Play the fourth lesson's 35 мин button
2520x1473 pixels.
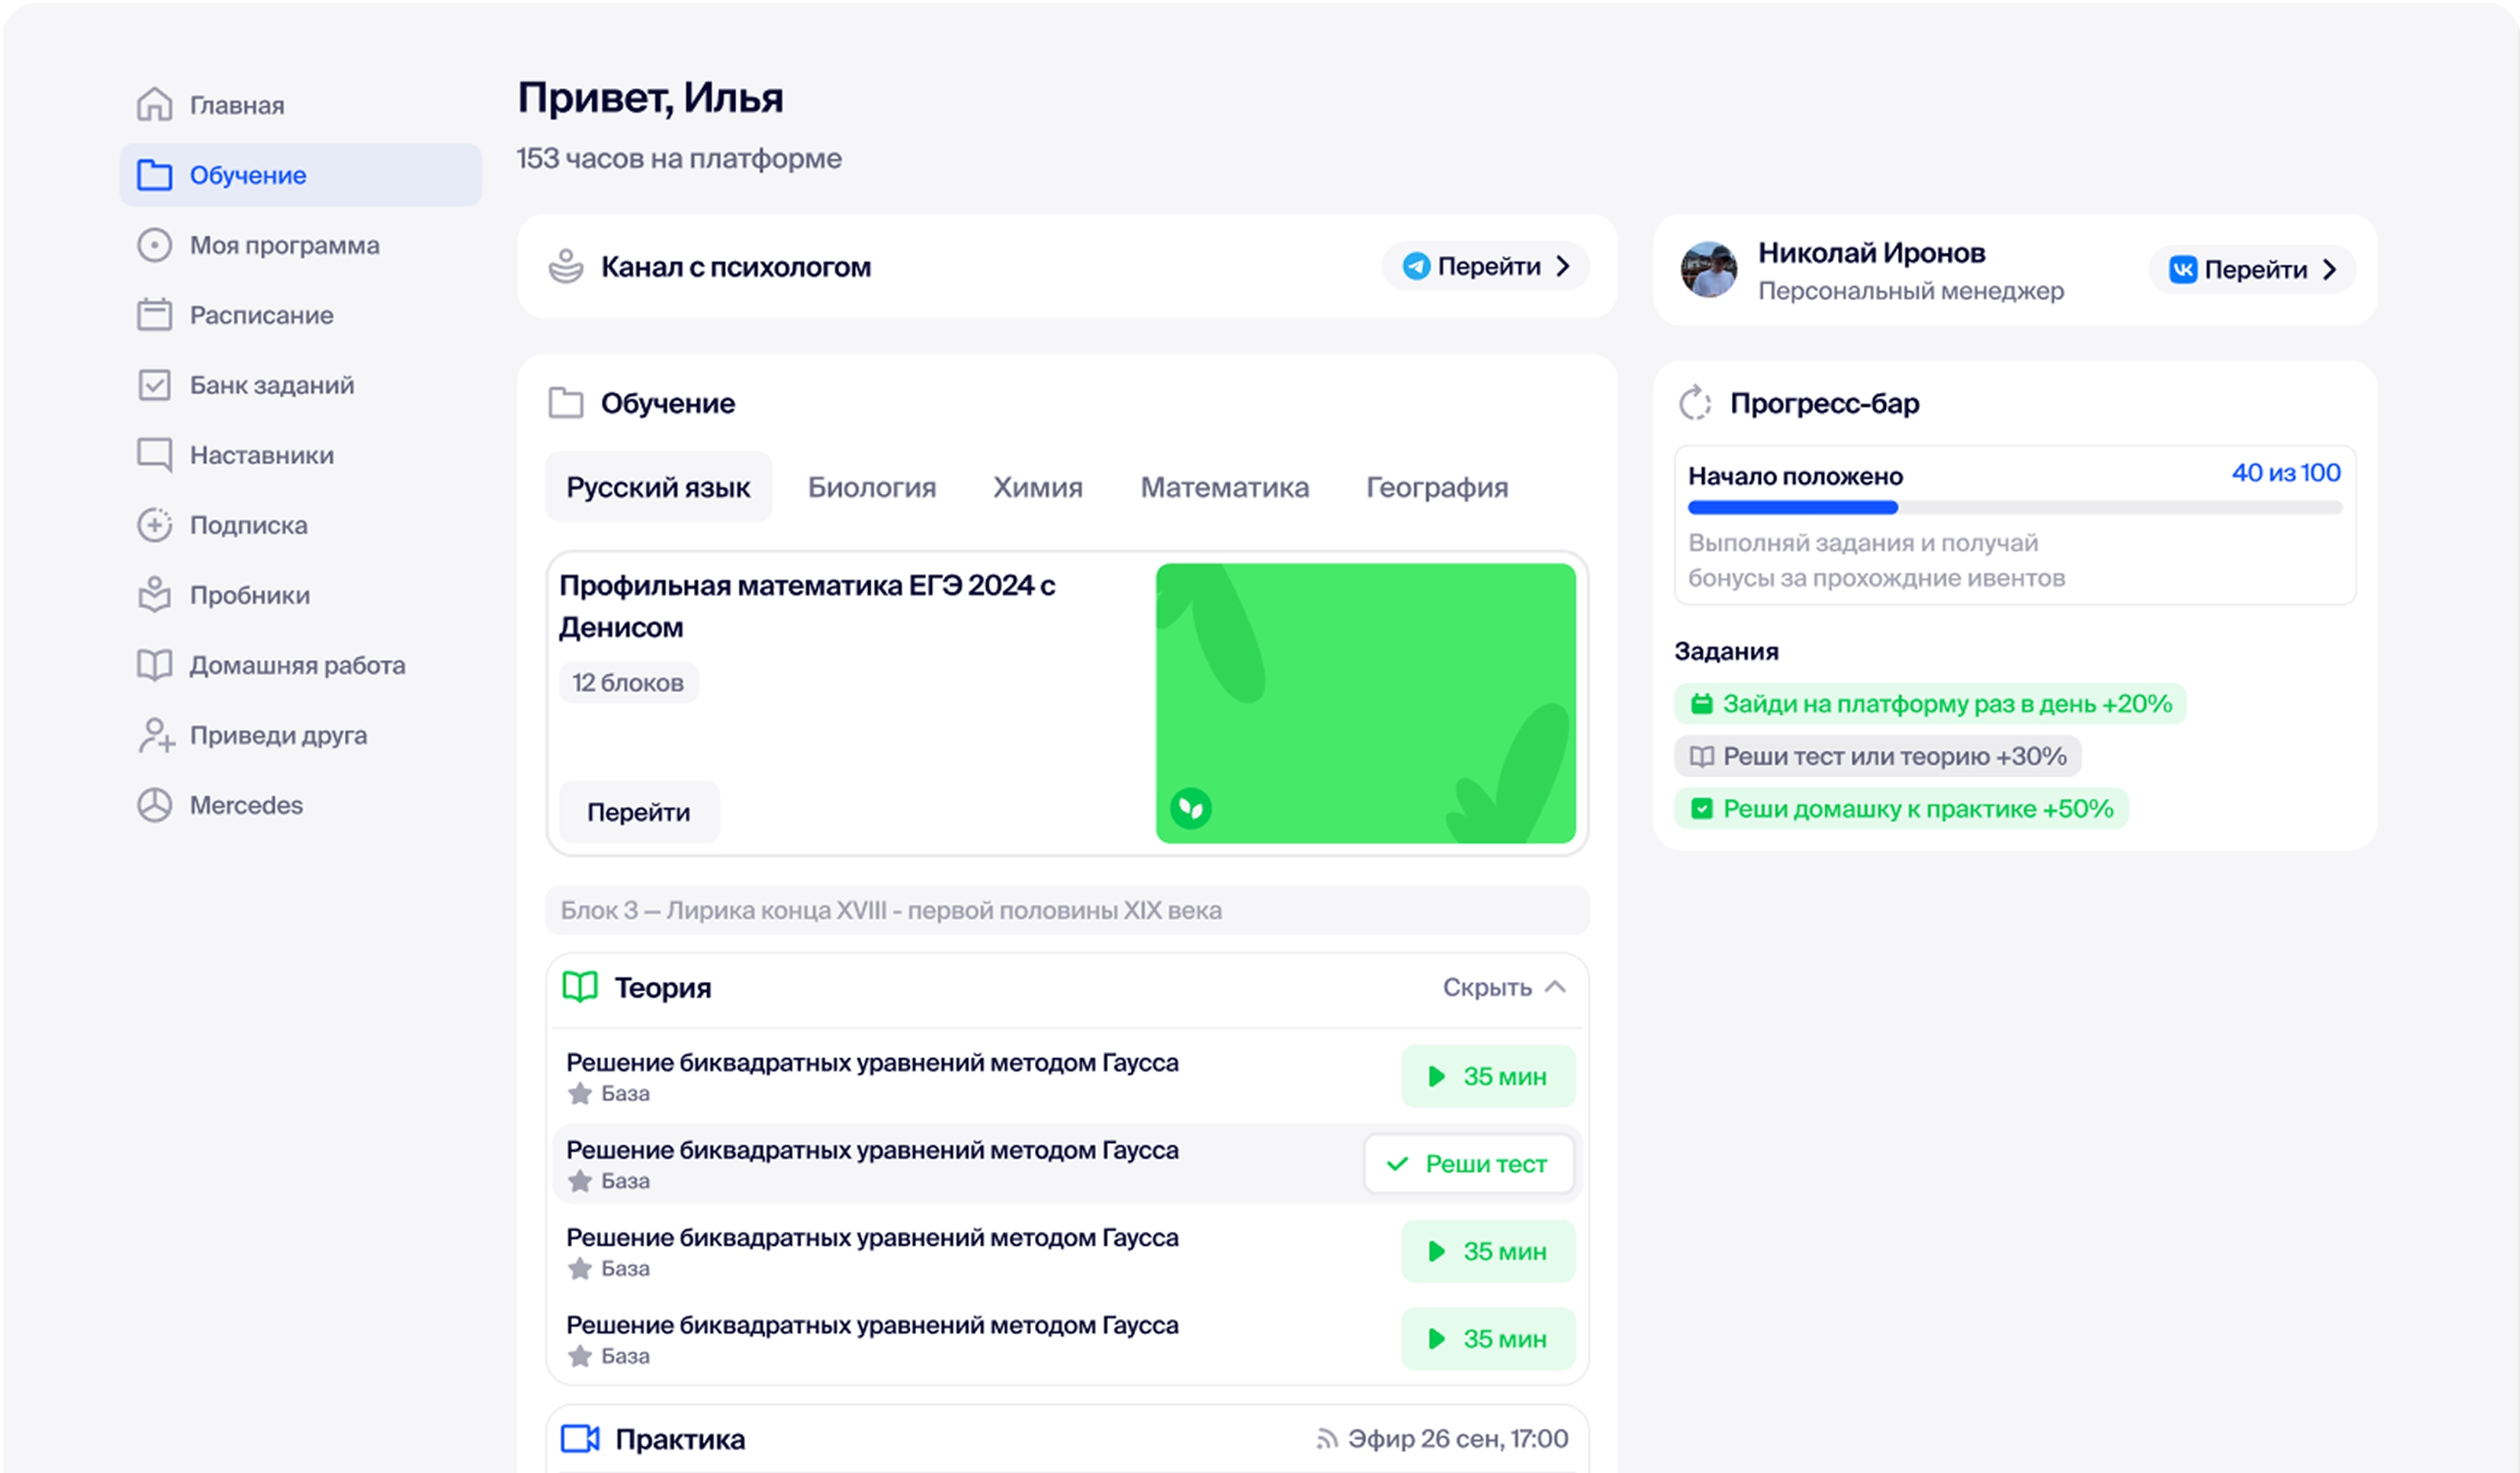[1488, 1339]
